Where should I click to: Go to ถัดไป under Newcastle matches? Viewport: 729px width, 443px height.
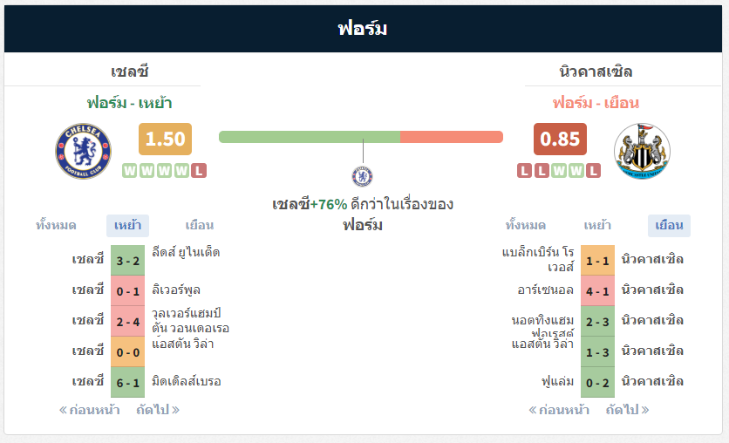pyautogui.click(x=627, y=410)
